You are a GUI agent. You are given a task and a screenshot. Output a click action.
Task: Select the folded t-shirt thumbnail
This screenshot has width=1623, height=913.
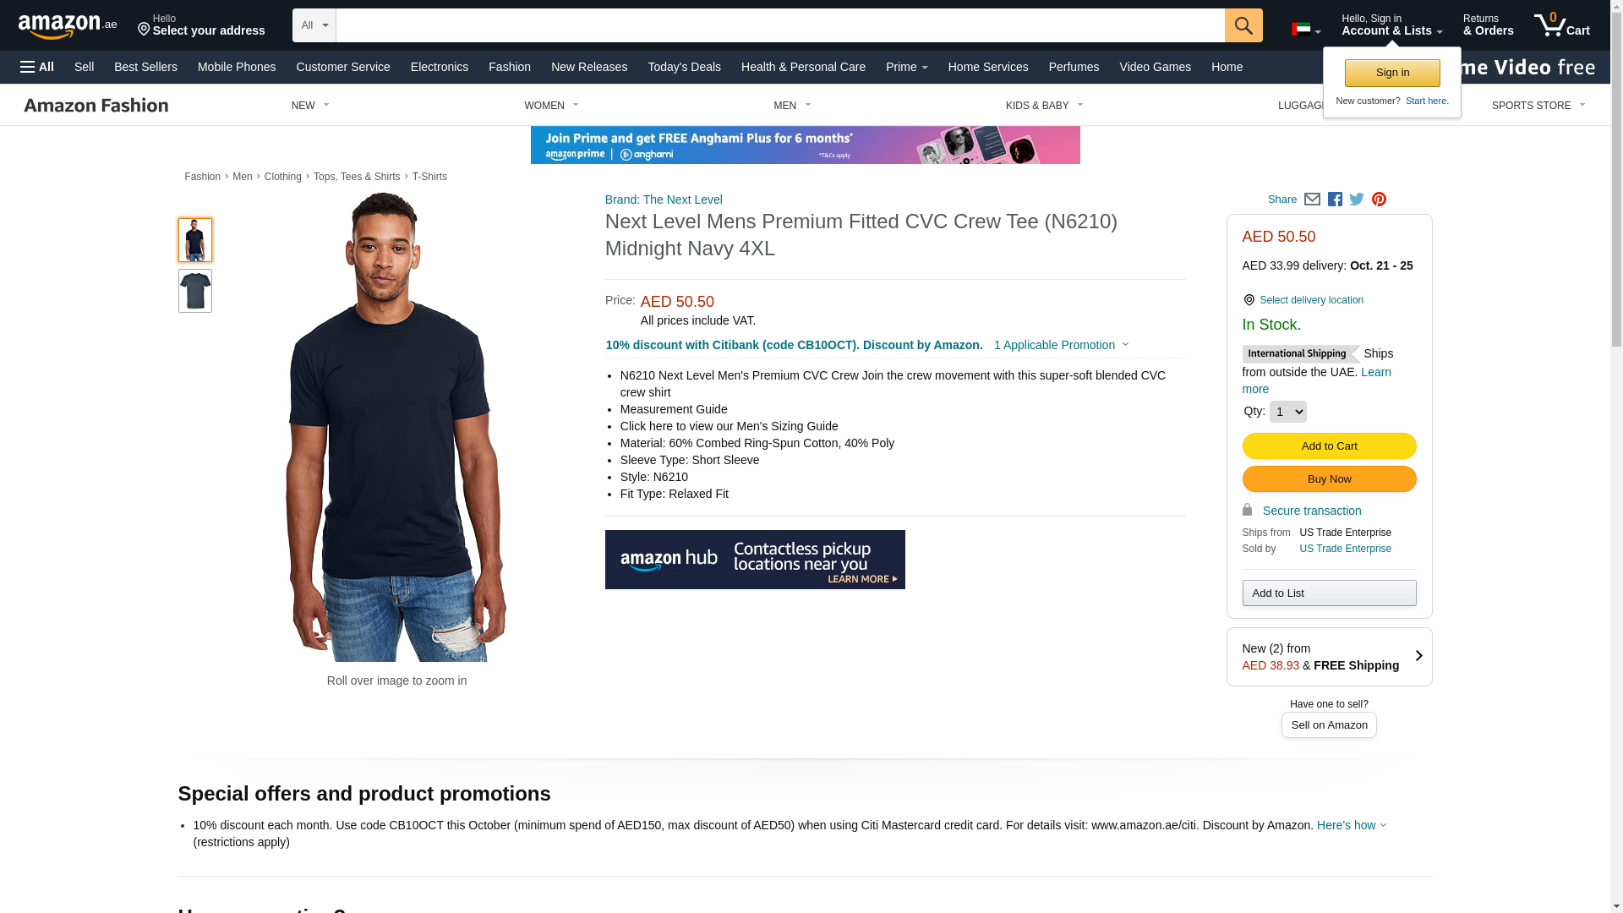195,291
